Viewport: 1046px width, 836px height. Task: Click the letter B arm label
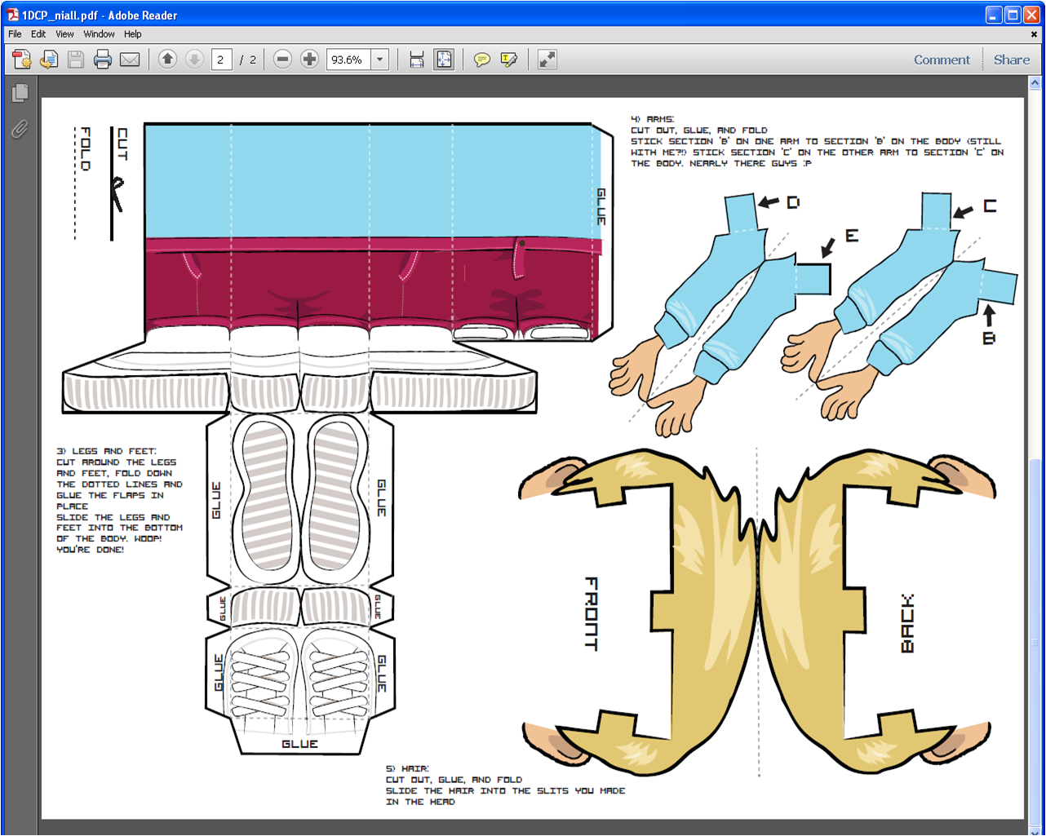tap(989, 337)
